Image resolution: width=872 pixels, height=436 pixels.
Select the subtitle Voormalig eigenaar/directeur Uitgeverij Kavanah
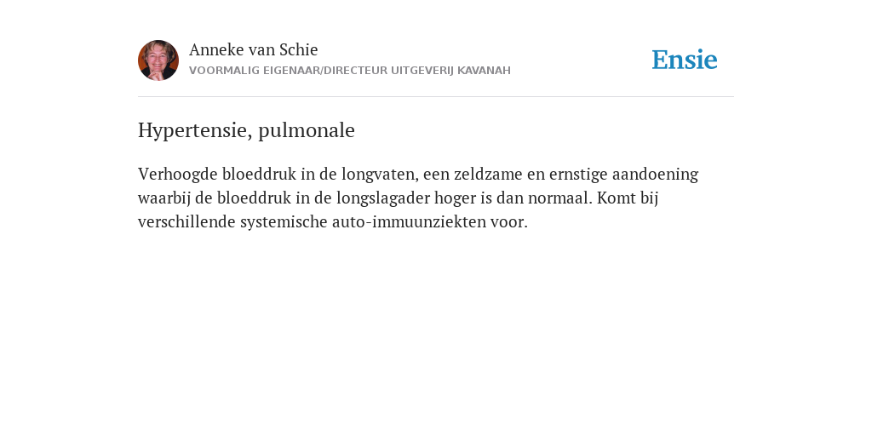[x=350, y=71]
